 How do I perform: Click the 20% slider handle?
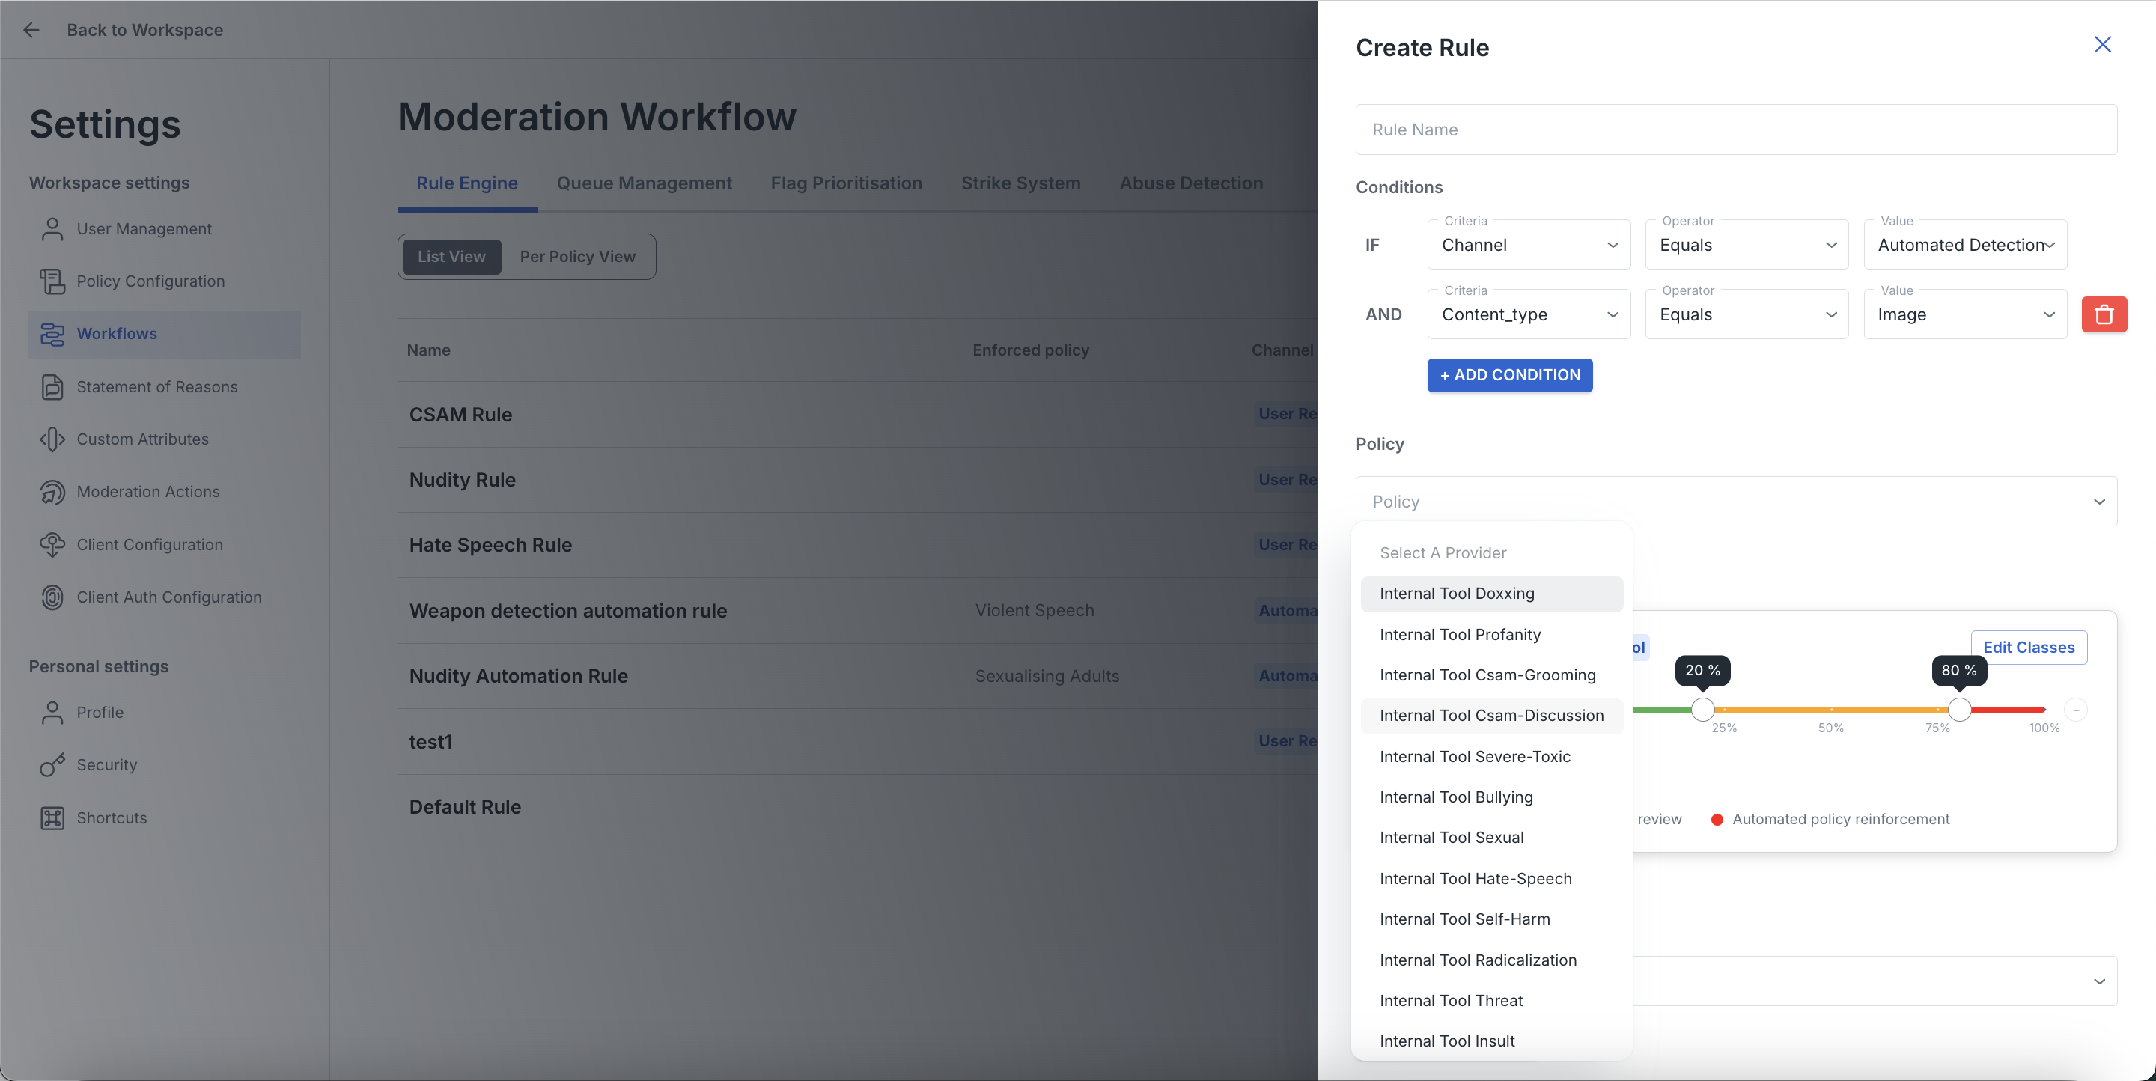(x=1702, y=710)
